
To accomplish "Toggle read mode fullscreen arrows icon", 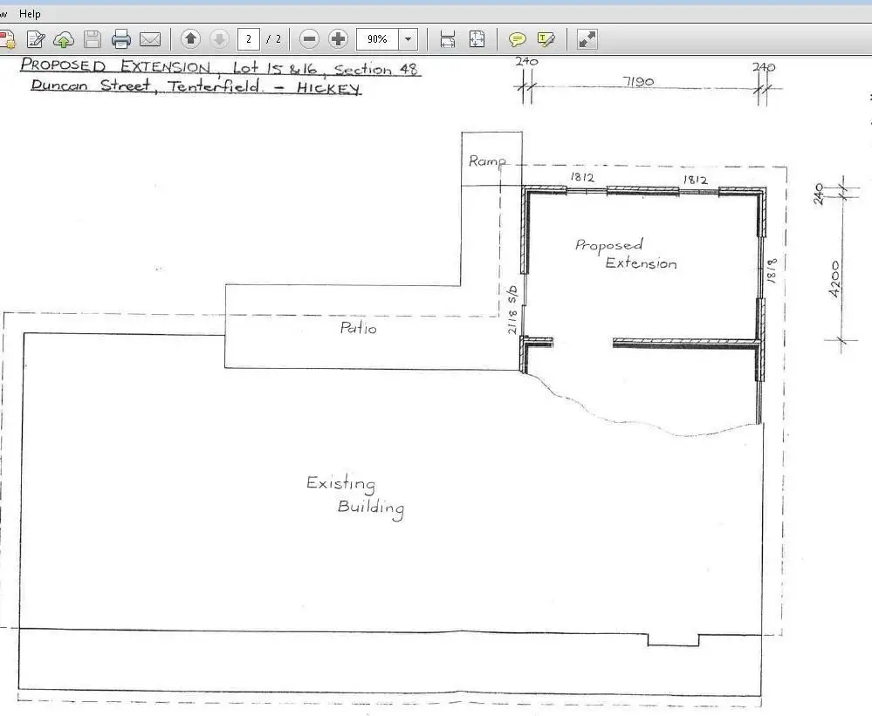I will (587, 39).
